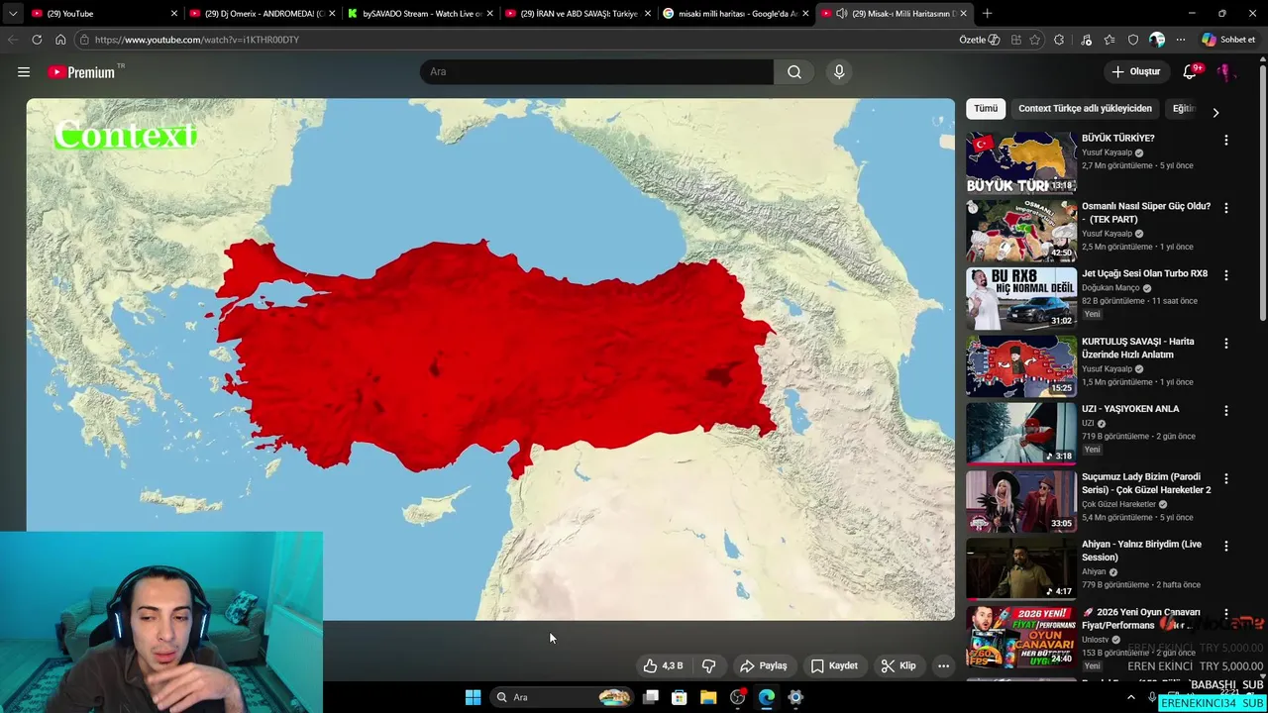Open options for KURTULUŞ SAVAŞI video

click(1226, 344)
